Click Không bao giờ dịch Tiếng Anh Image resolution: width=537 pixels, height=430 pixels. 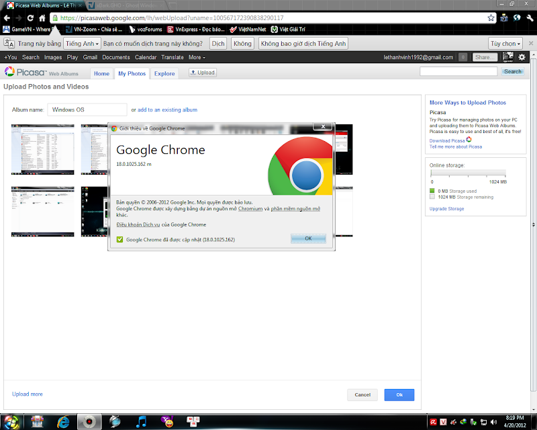303,44
